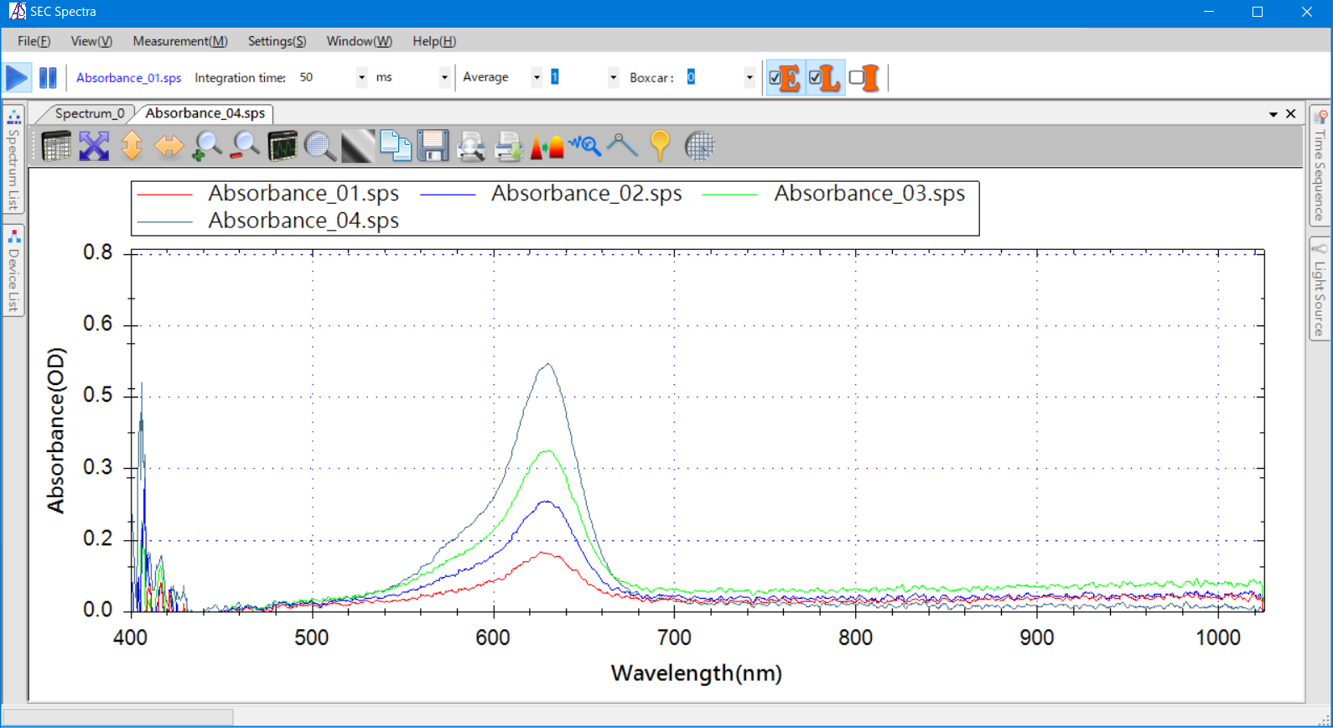Click the horizontal scale arrow icon
The width and height of the screenshot is (1333, 728).
click(x=169, y=147)
